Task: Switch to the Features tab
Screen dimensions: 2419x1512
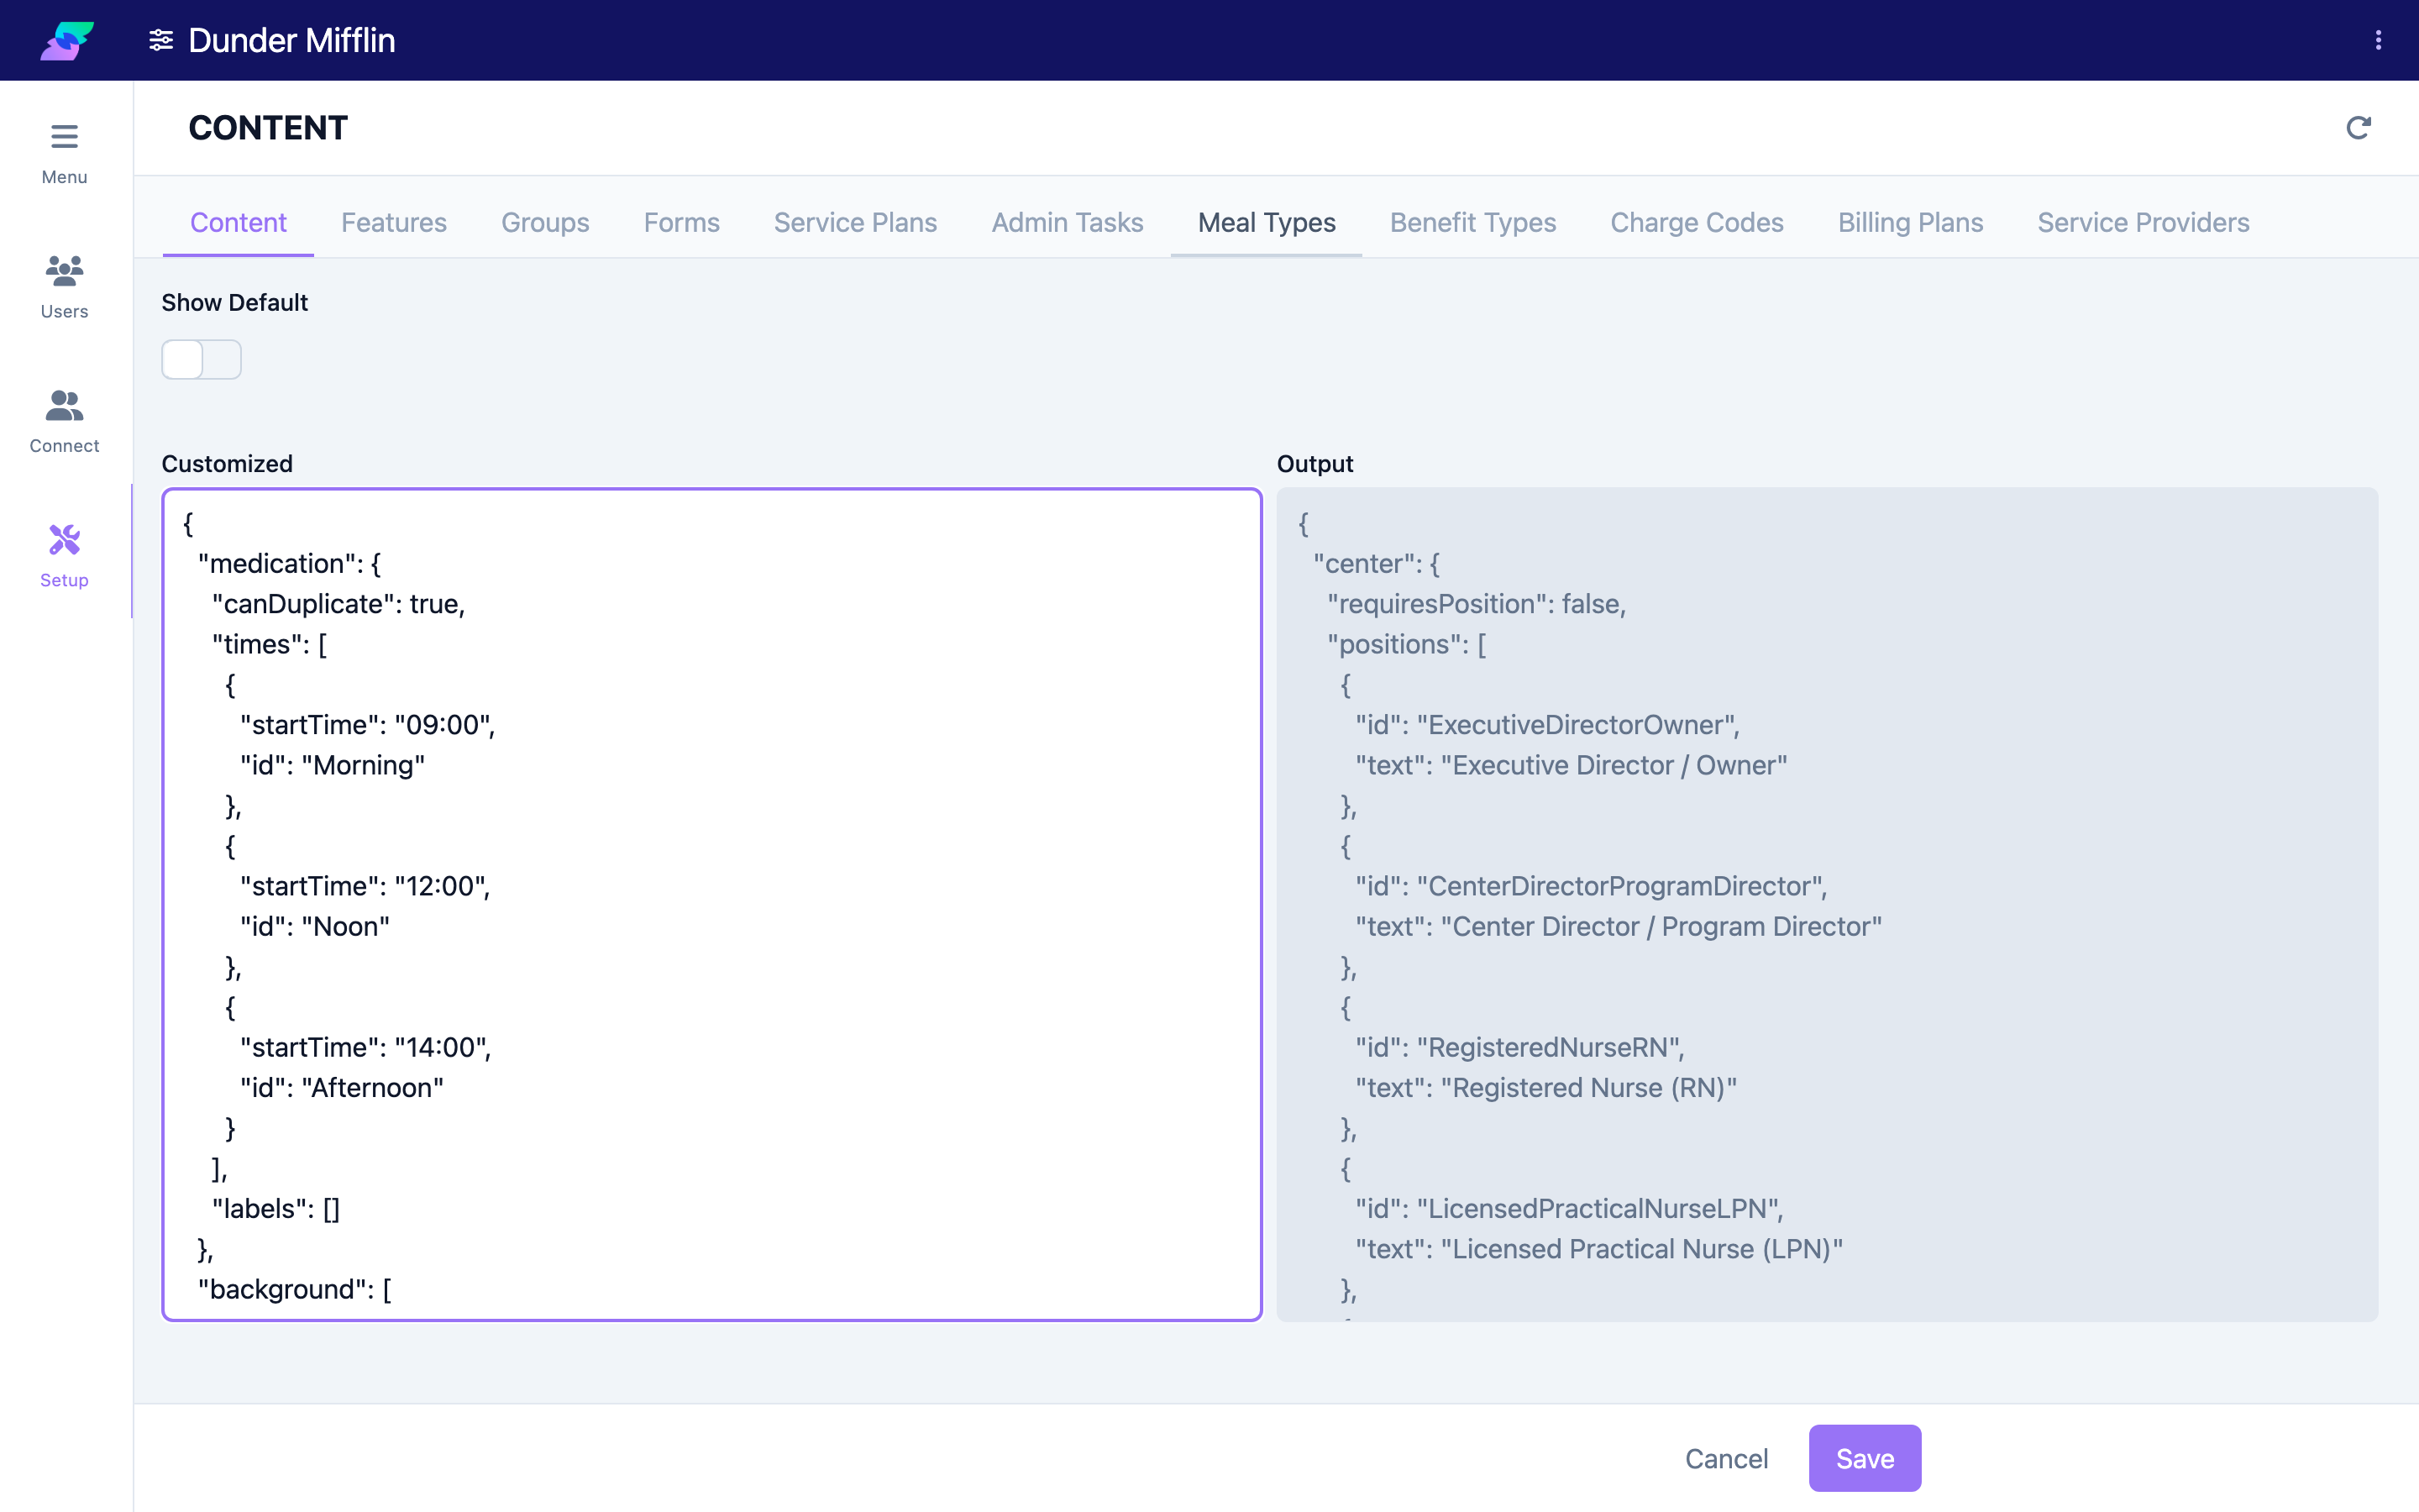Action: pos(394,222)
